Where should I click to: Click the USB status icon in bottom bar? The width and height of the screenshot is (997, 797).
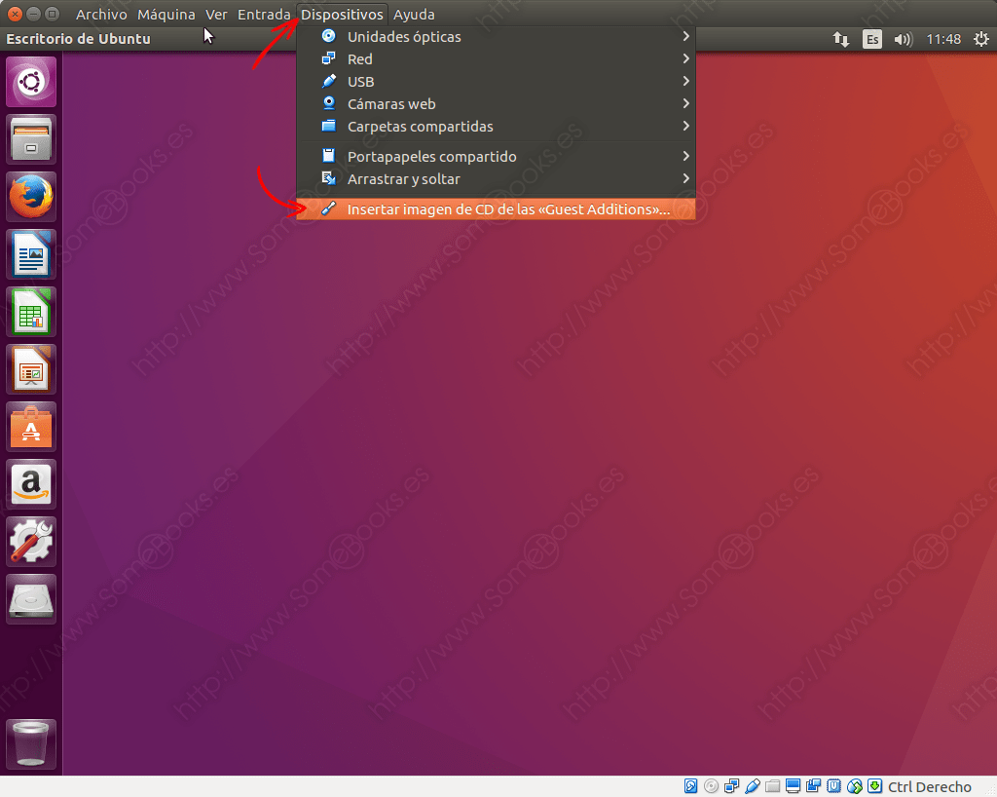pos(753,786)
